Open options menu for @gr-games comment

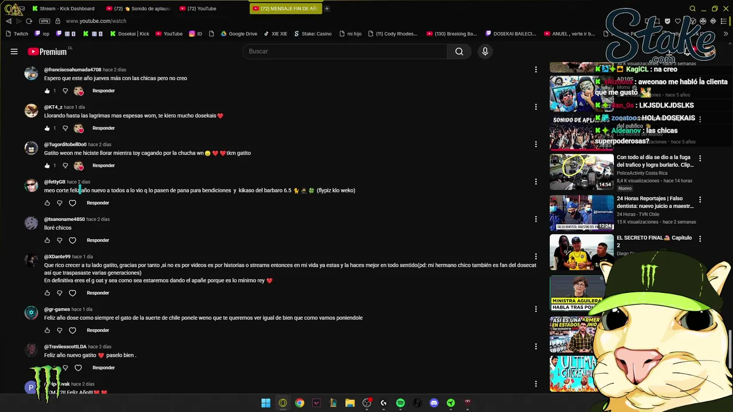536,309
